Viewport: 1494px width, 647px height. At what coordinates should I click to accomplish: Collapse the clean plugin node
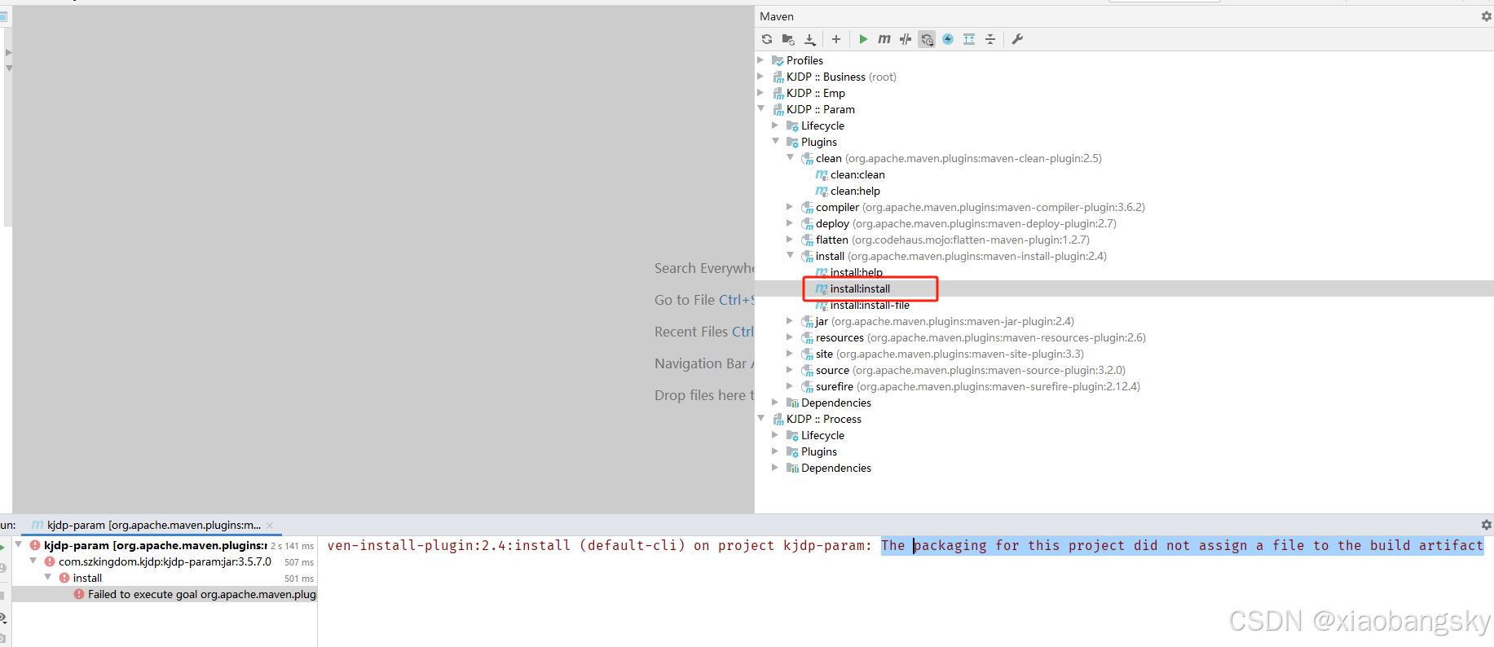790,158
